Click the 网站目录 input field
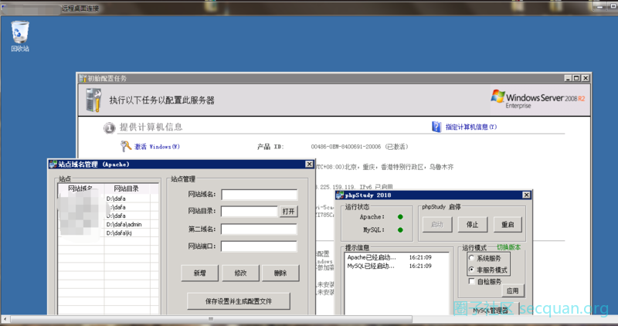Image resolution: width=618 pixels, height=326 pixels. (249, 212)
